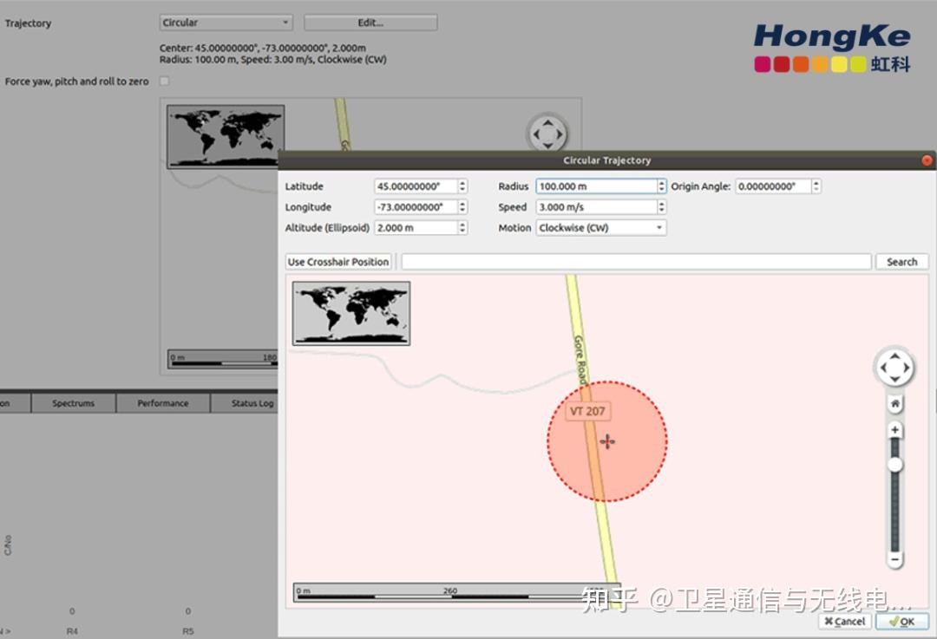Click the crosshair marker at the circle center

tap(606, 441)
